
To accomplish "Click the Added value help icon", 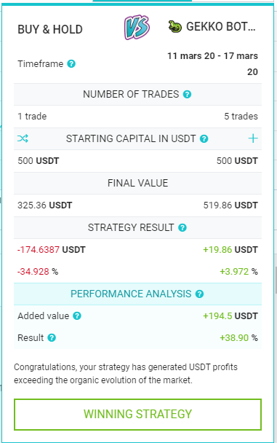I will pyautogui.click(x=77, y=316).
